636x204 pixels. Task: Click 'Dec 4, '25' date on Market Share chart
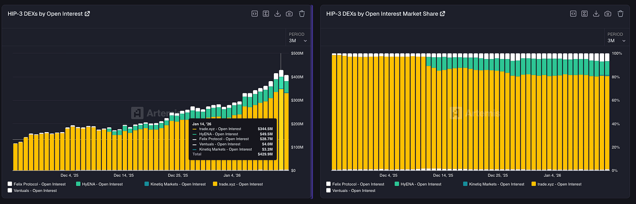click(x=389, y=175)
